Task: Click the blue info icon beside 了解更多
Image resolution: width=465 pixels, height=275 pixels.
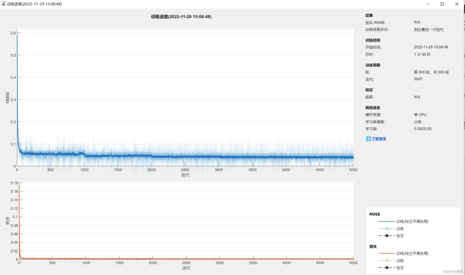Action: point(368,139)
